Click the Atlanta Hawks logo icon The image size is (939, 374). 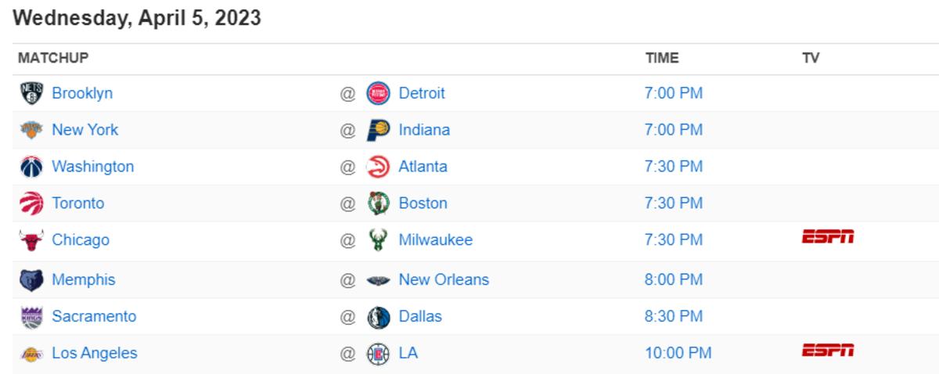[x=378, y=167]
